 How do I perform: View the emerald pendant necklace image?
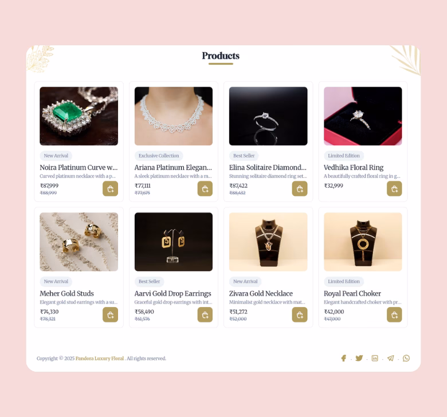coord(79,116)
